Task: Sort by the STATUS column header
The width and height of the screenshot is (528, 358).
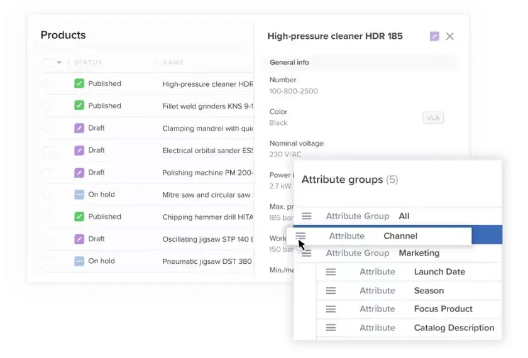Action: 88,63
